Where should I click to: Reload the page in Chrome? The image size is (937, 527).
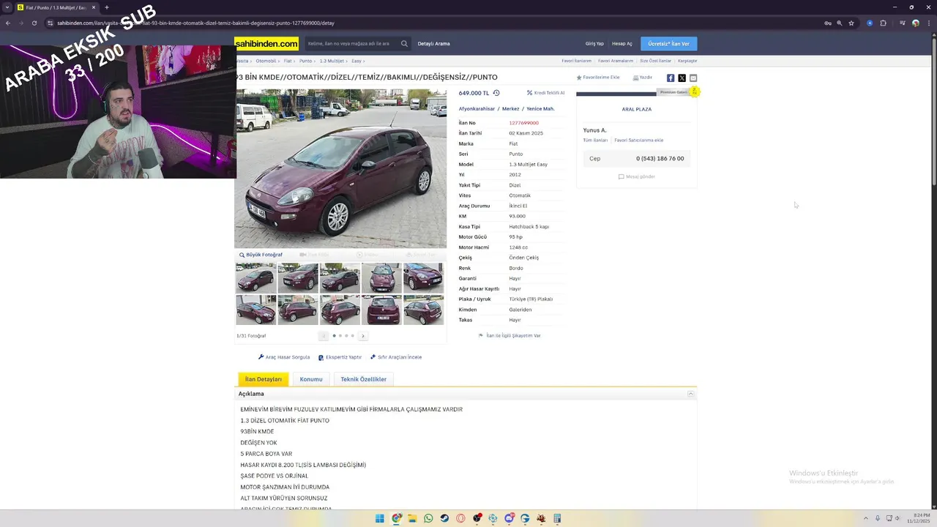point(34,23)
